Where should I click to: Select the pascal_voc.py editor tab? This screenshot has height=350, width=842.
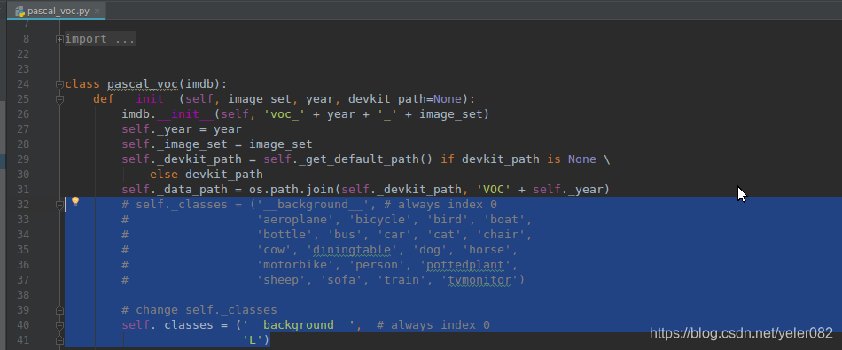57,11
